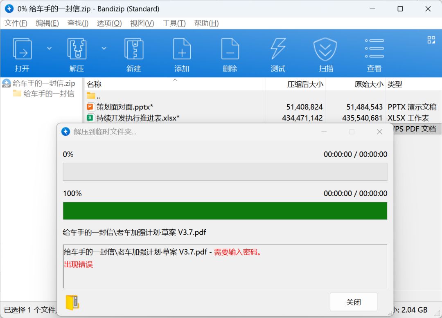Open the 查找(I) menu
Viewport: 442px width, 318px height.
(x=78, y=23)
